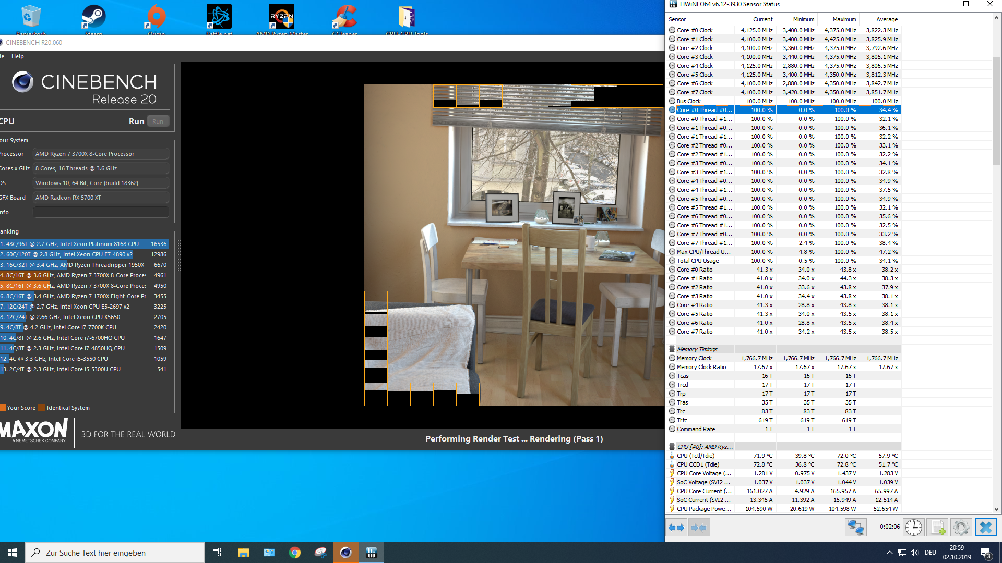Click the HWiNFO vertical scrollbar down arrow
Viewport: 1002px width, 563px height.
click(996, 509)
